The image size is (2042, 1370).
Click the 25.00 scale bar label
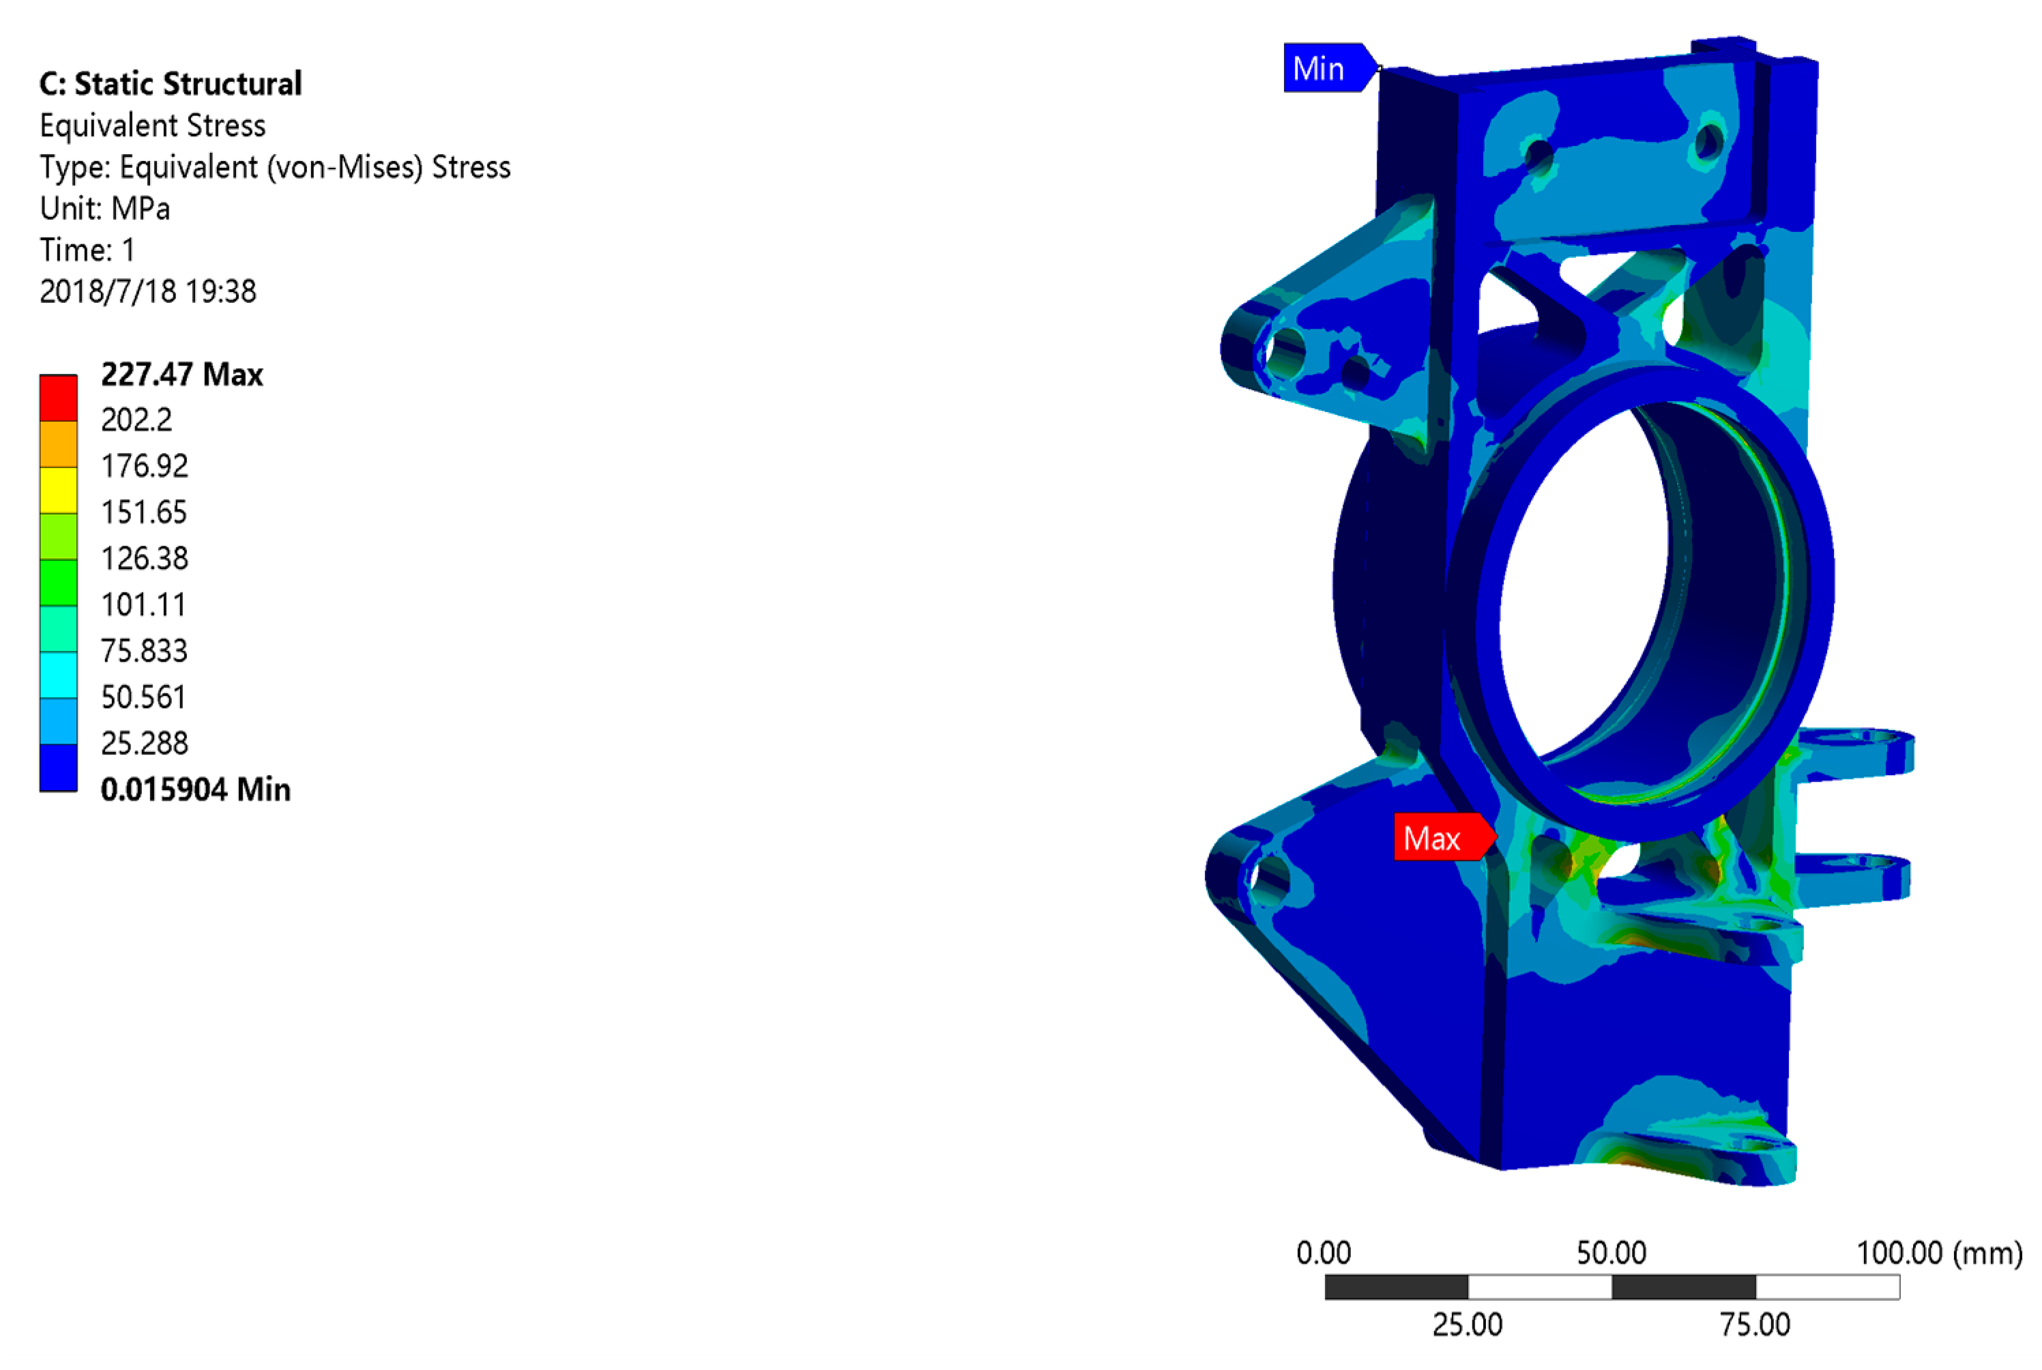[1467, 1324]
